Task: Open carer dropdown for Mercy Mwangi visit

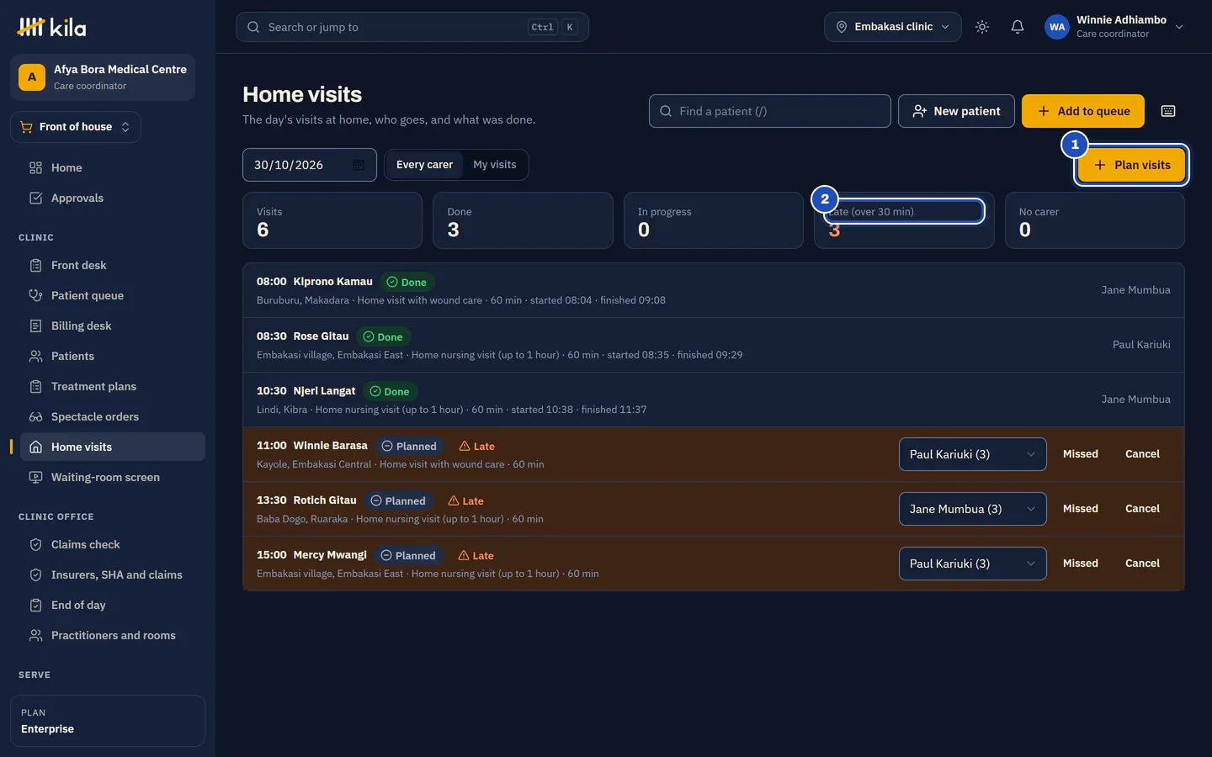Action: 972,564
